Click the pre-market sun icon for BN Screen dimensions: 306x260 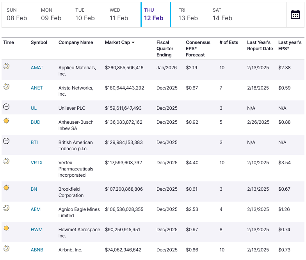click(6, 188)
